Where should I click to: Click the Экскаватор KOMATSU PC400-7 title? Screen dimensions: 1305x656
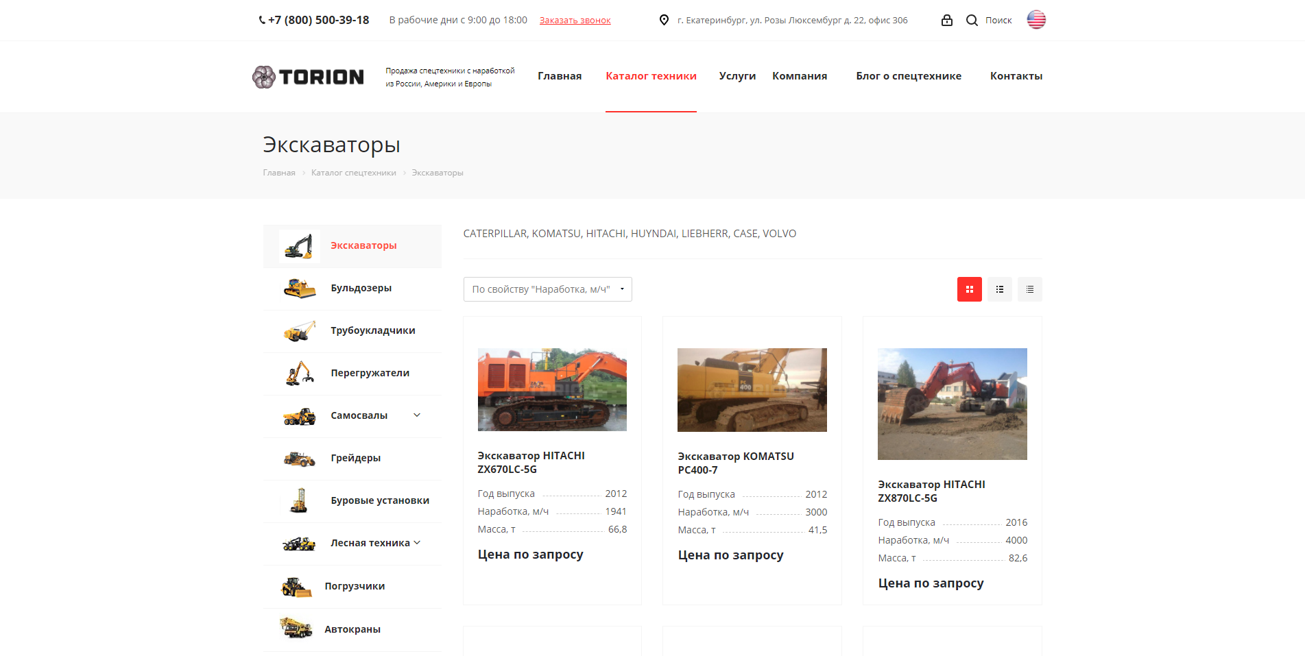click(x=736, y=463)
